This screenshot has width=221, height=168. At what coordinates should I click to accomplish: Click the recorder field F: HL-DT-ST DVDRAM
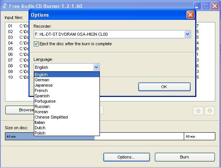point(112,34)
